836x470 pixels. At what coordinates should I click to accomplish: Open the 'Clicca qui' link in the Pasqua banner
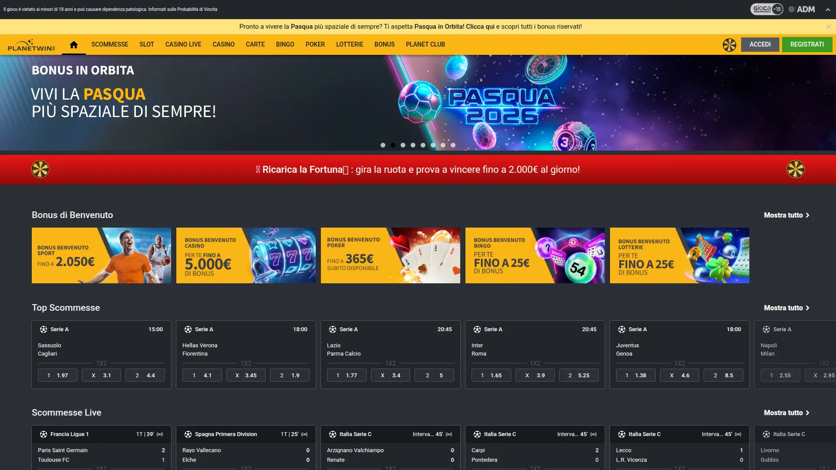[479, 27]
